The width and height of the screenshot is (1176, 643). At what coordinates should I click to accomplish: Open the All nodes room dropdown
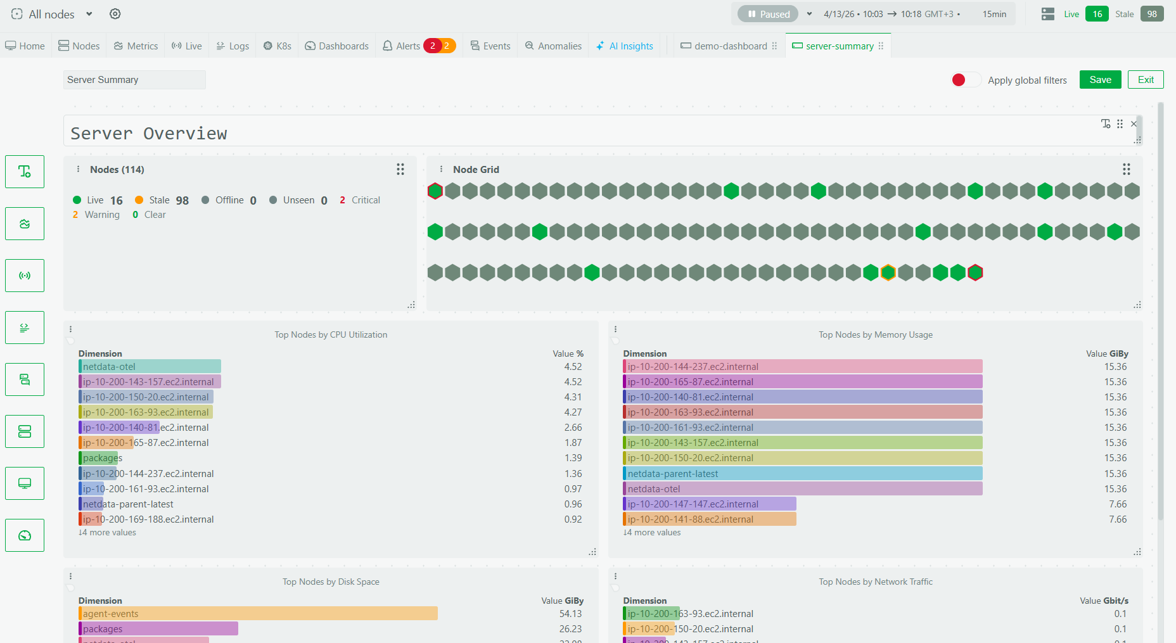pyautogui.click(x=51, y=13)
